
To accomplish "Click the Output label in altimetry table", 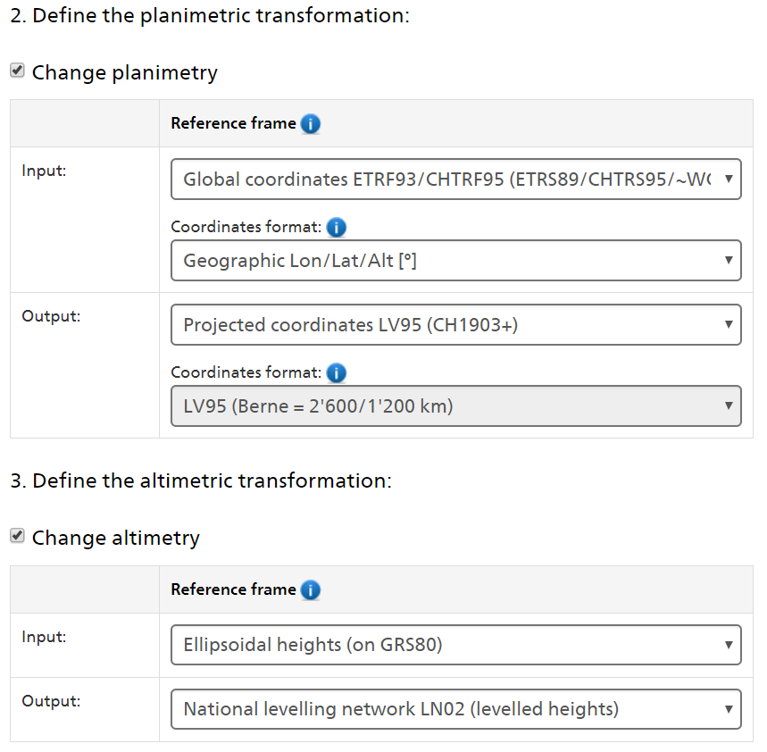I will (50, 701).
